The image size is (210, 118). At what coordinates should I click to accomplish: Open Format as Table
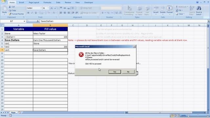point(139,10)
